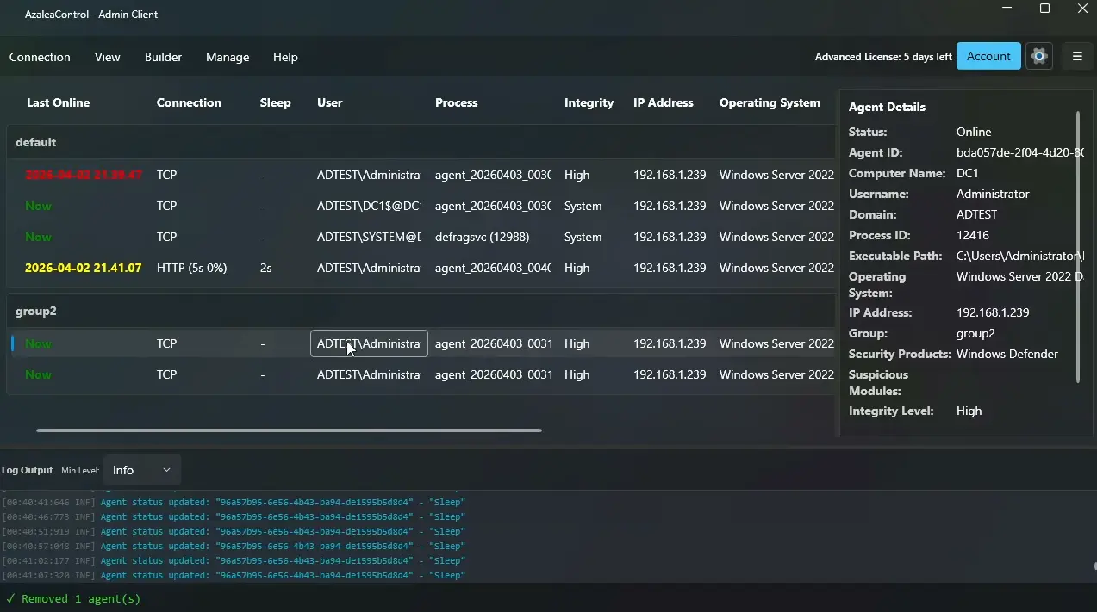Open the Manage menu
The width and height of the screenshot is (1097, 612).
(x=228, y=57)
